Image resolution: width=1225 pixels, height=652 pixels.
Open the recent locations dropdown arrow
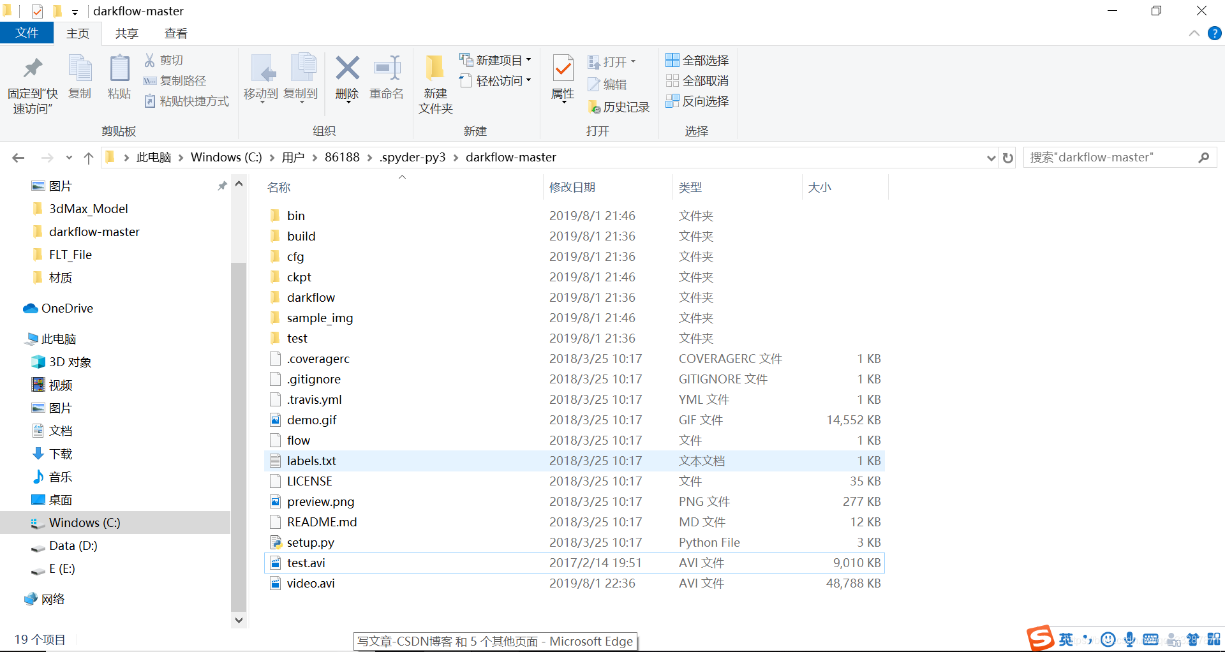coord(69,158)
